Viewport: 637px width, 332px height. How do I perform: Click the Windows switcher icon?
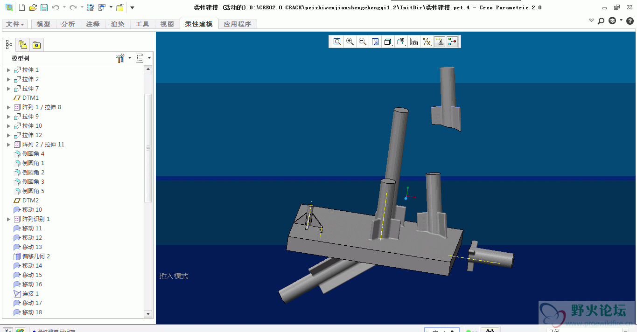102,7
